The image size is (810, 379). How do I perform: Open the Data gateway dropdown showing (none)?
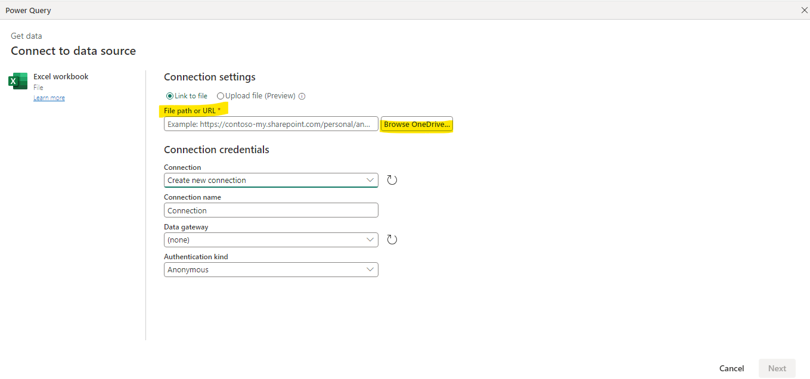[271, 239]
